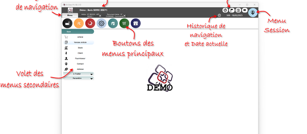The image size is (307, 134).
Task: Open the orange tools main menu button
Action: pos(79,23)
